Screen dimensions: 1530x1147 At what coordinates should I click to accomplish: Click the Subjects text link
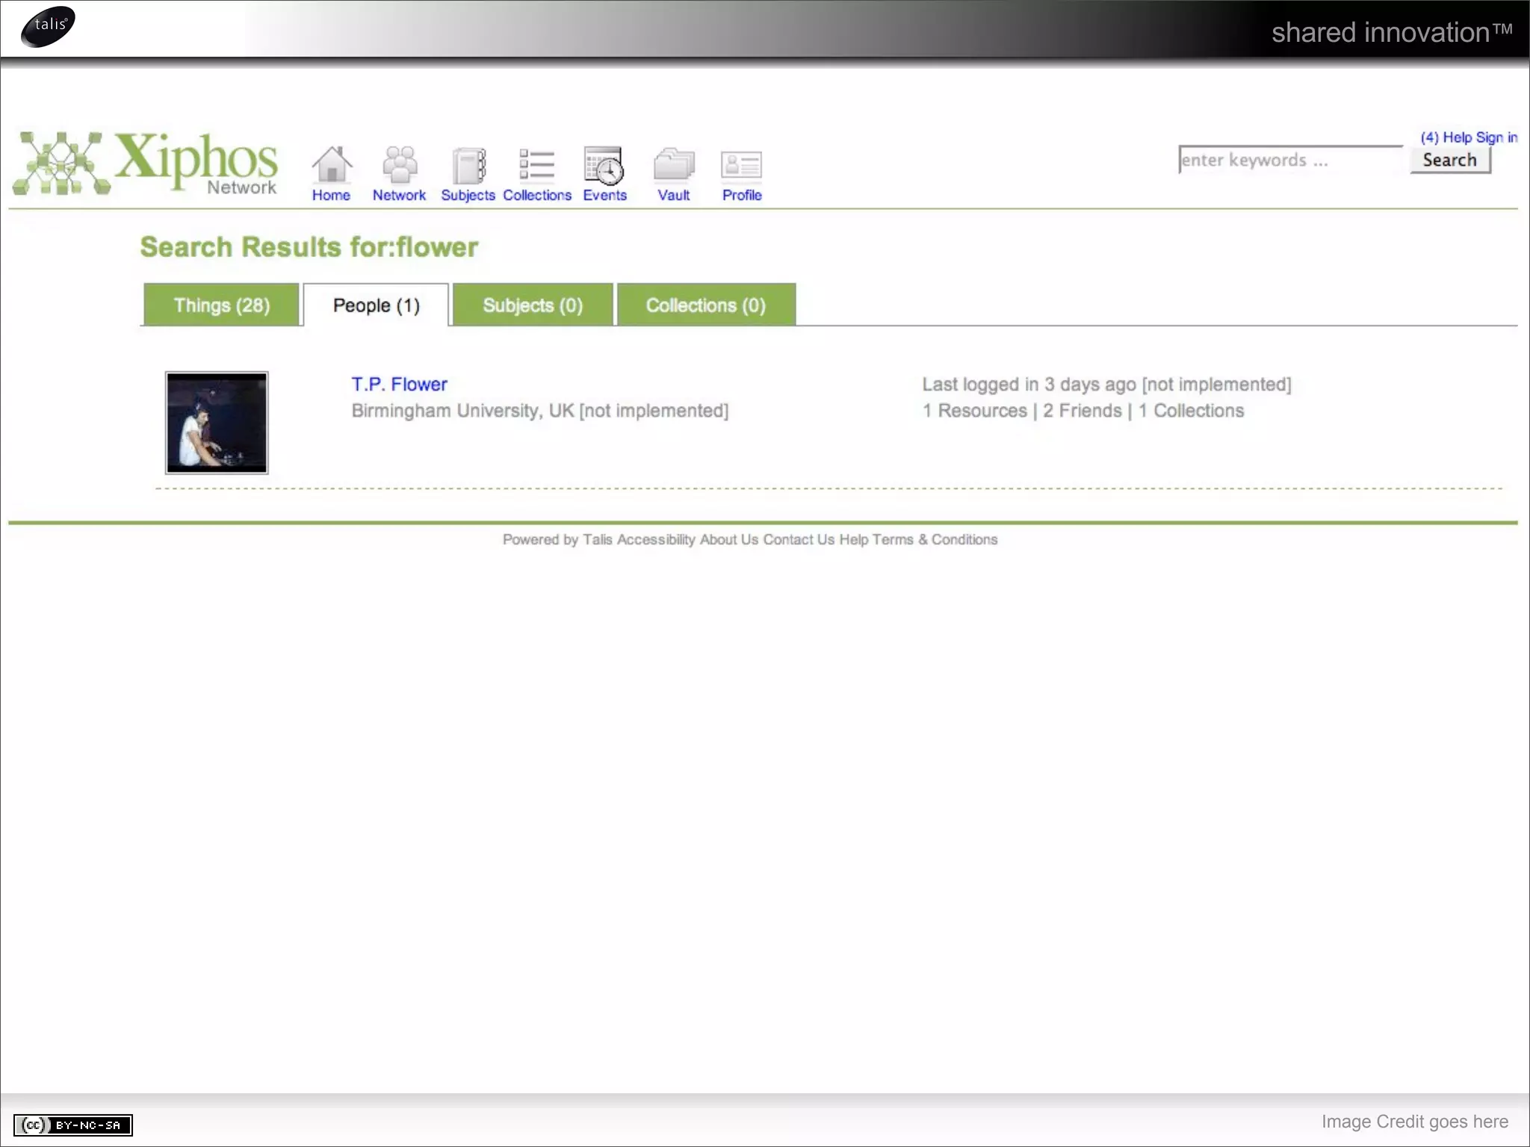[x=468, y=195]
